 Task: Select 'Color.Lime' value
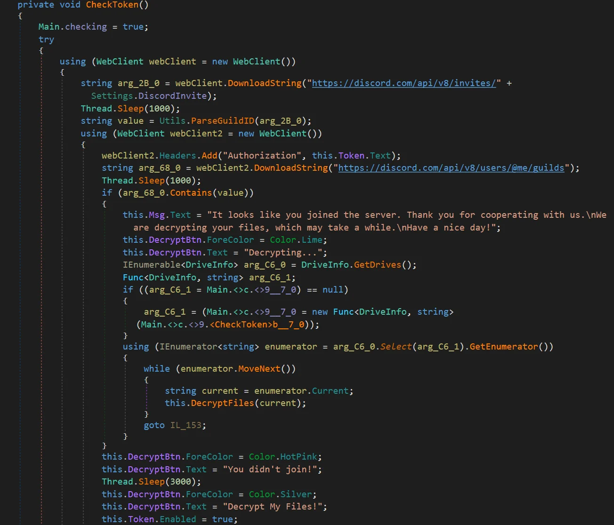(296, 240)
